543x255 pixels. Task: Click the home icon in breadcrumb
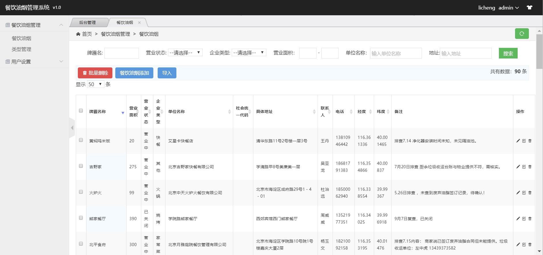(x=78, y=34)
